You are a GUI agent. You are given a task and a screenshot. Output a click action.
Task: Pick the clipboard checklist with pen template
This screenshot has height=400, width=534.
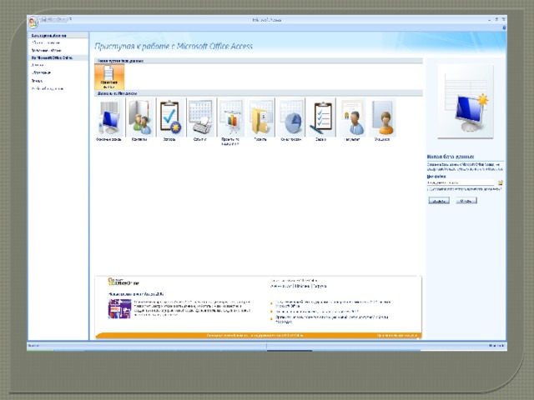(321, 120)
